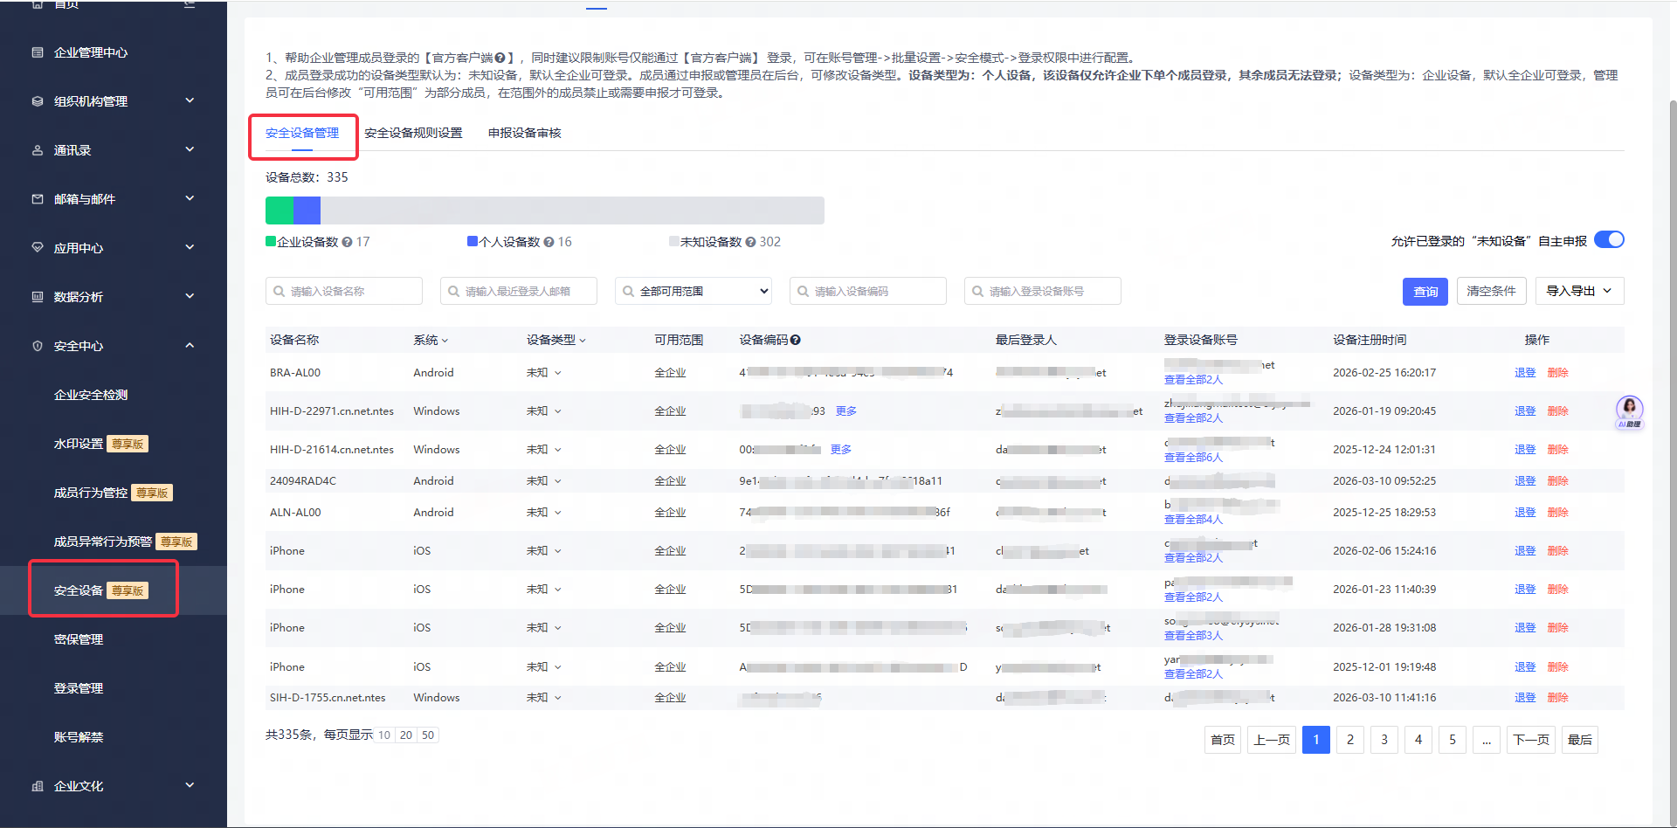Click the 组织机构管理 stack icon
The height and width of the screenshot is (828, 1677).
pyautogui.click(x=38, y=101)
